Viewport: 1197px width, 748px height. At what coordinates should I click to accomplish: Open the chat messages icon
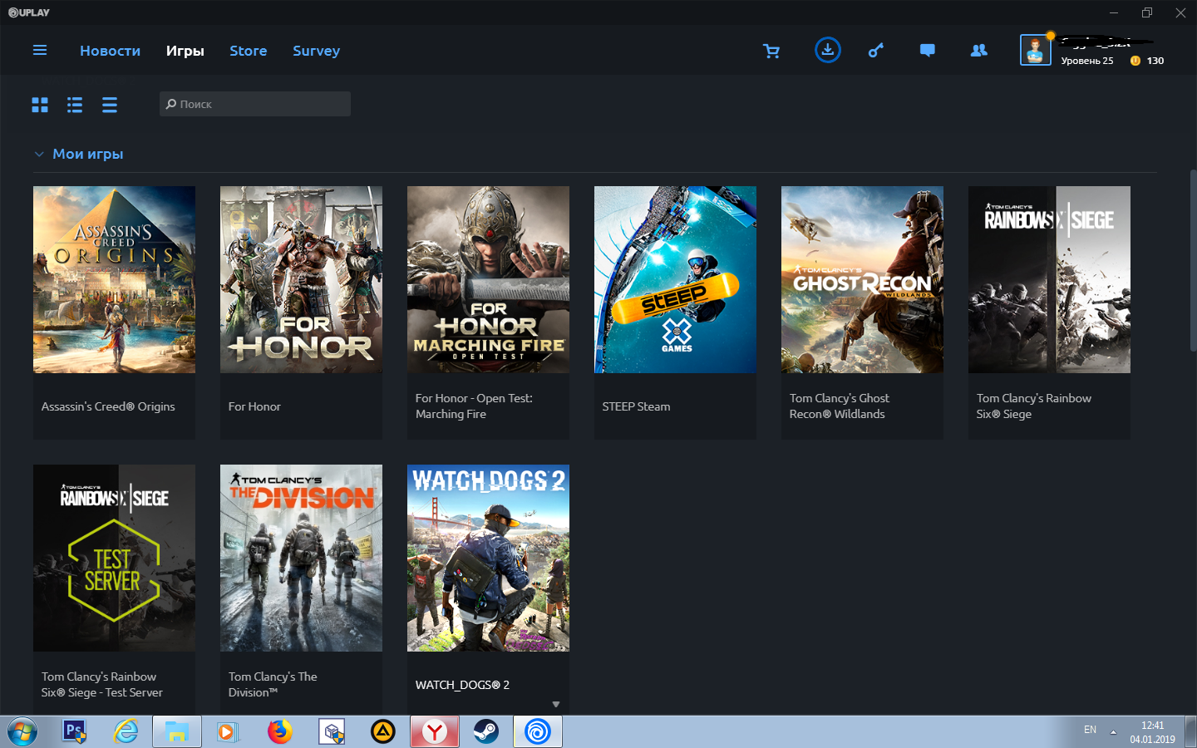pos(928,51)
